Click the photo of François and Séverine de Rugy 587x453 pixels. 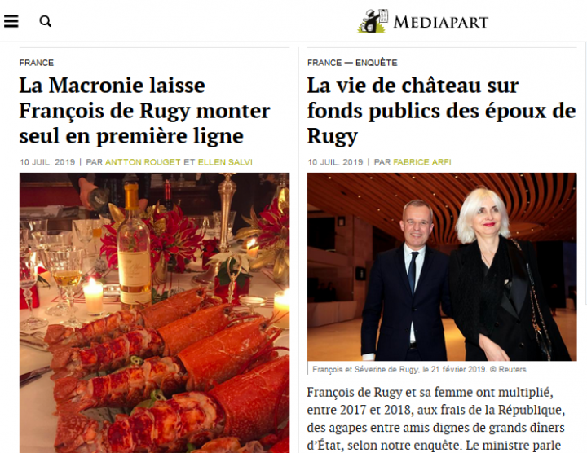[x=442, y=266]
